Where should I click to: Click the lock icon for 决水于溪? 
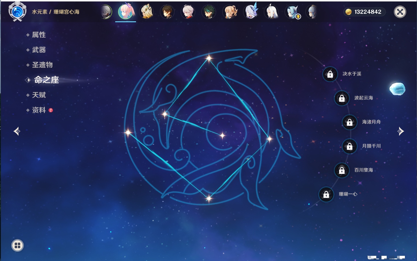330,74
